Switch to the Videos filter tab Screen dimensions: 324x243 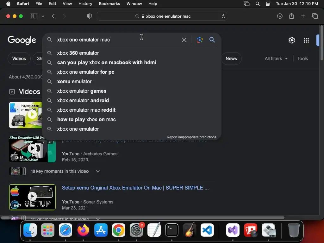(x=19, y=59)
